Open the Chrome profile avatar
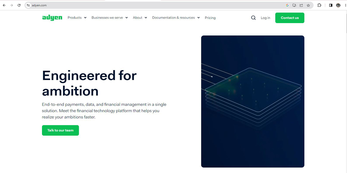Viewport: 347px width, 173px height. click(x=338, y=5)
